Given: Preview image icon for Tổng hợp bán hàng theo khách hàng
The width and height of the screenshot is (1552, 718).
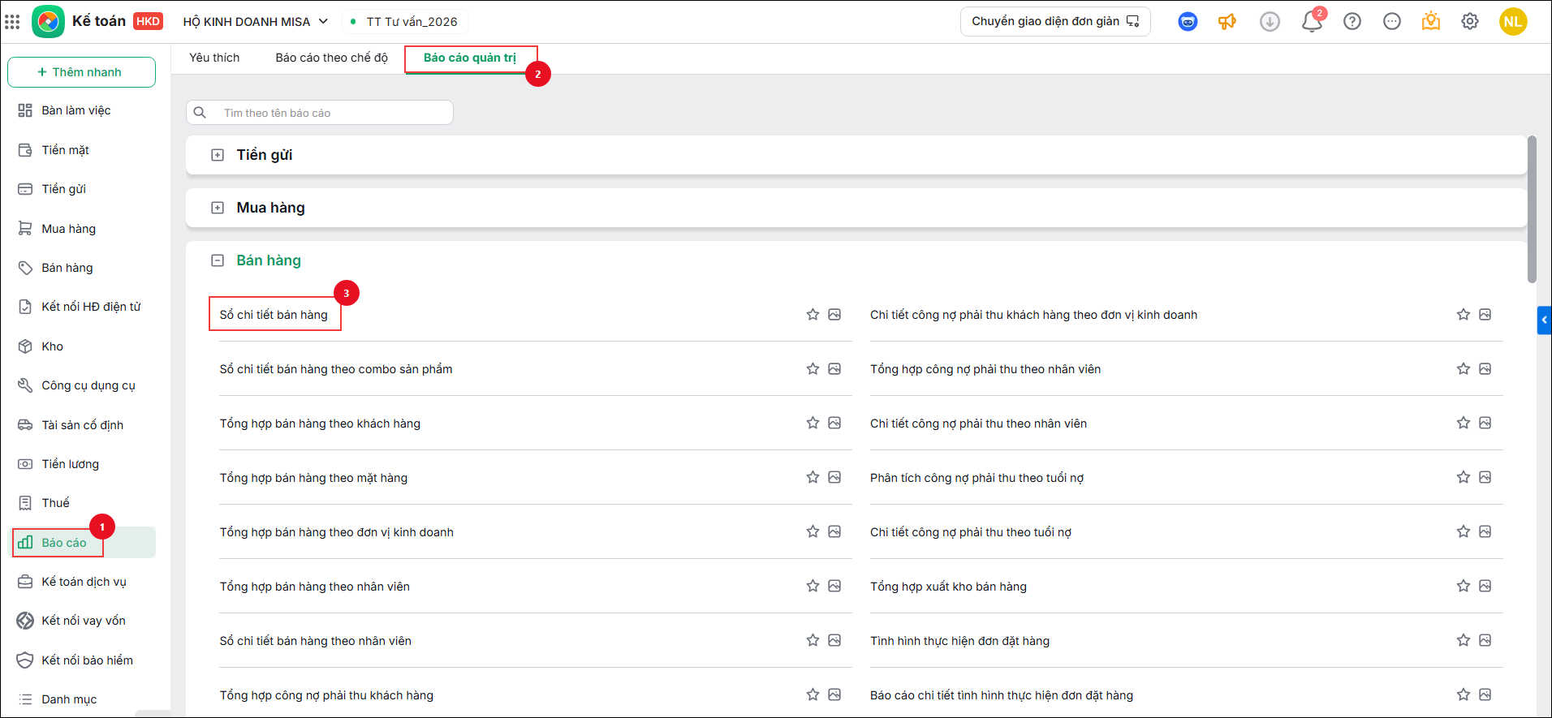Looking at the screenshot, I should tap(834, 423).
